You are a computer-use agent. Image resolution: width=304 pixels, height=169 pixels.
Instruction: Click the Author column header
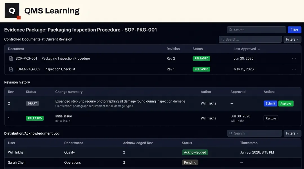(x=206, y=92)
